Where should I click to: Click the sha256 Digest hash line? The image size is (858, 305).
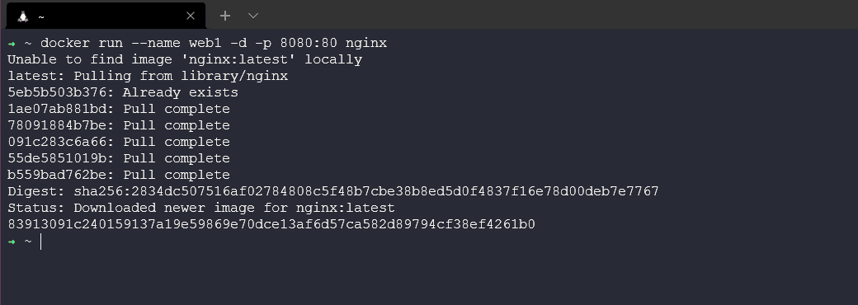click(x=333, y=191)
